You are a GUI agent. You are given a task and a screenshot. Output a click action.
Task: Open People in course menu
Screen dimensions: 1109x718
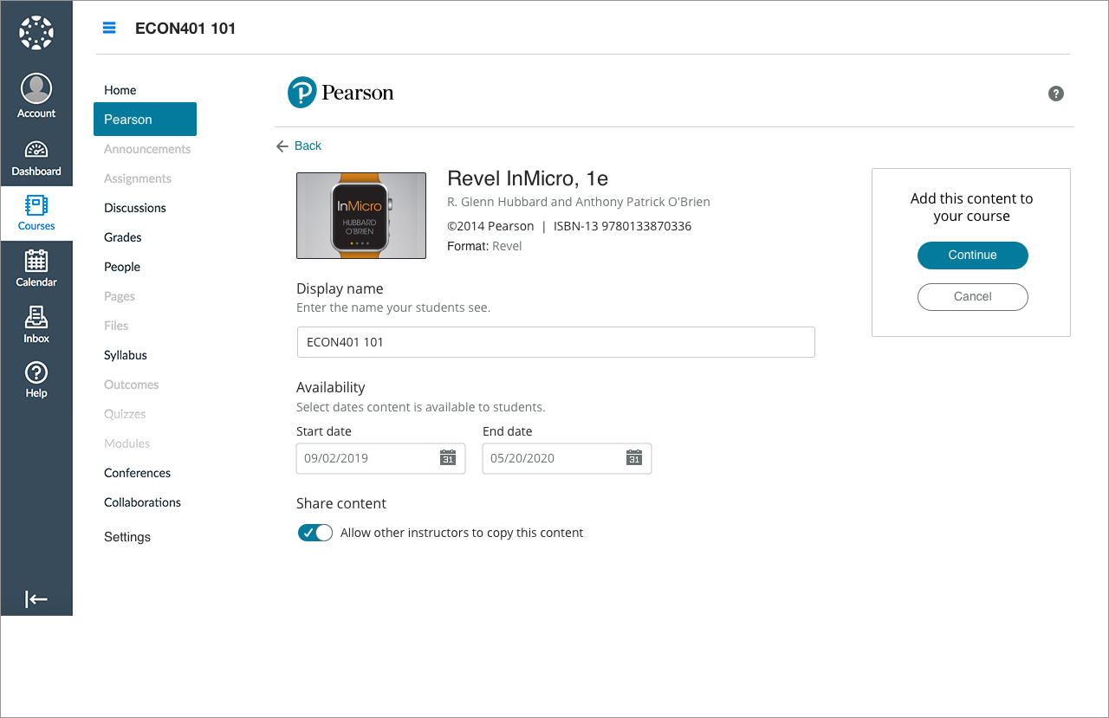[122, 267]
